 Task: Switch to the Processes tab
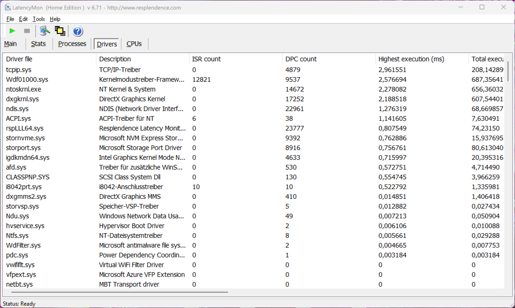click(72, 44)
